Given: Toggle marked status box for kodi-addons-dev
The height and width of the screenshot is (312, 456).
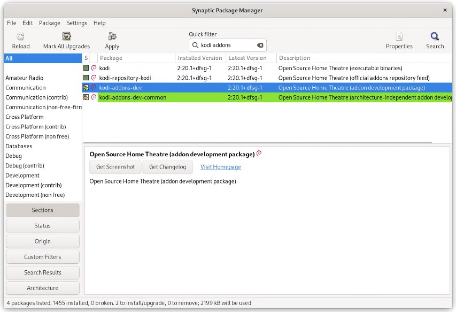Looking at the screenshot, I should tap(86, 87).
